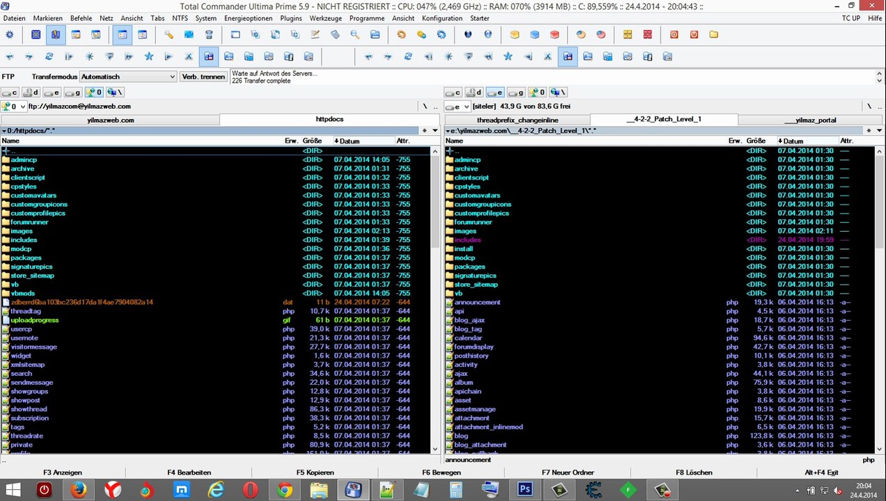
Task: Switch to threadprefix_changeinline tab
Action: pos(517,120)
